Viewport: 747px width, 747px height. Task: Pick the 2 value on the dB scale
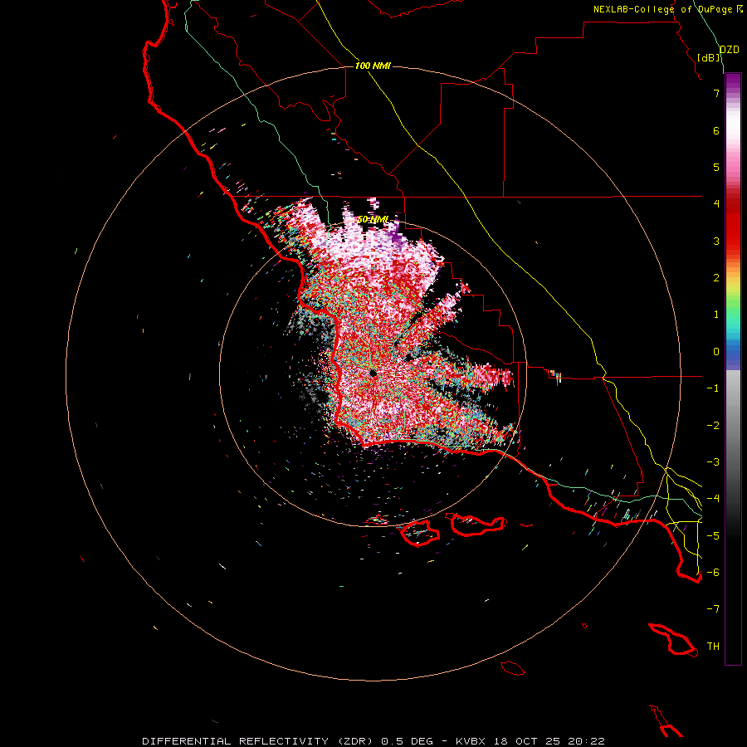coord(716,278)
